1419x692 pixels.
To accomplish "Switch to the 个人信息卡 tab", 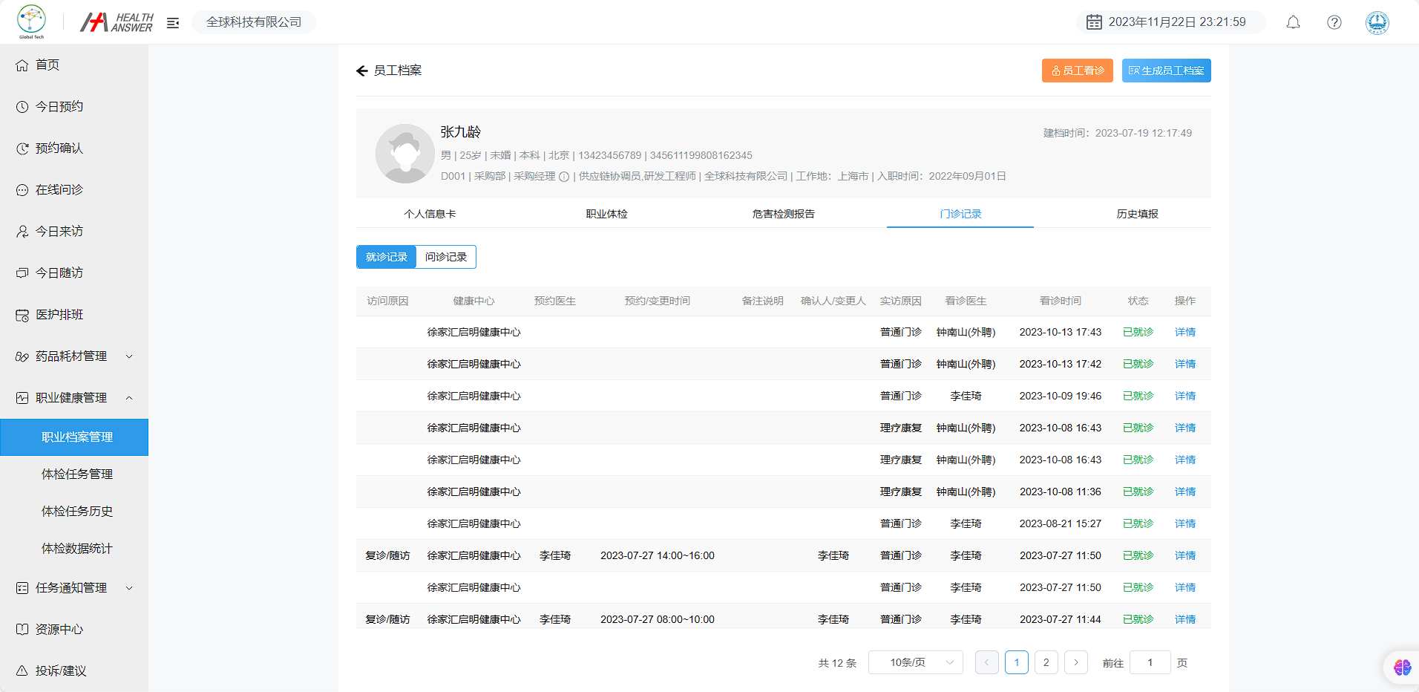I will (x=430, y=214).
